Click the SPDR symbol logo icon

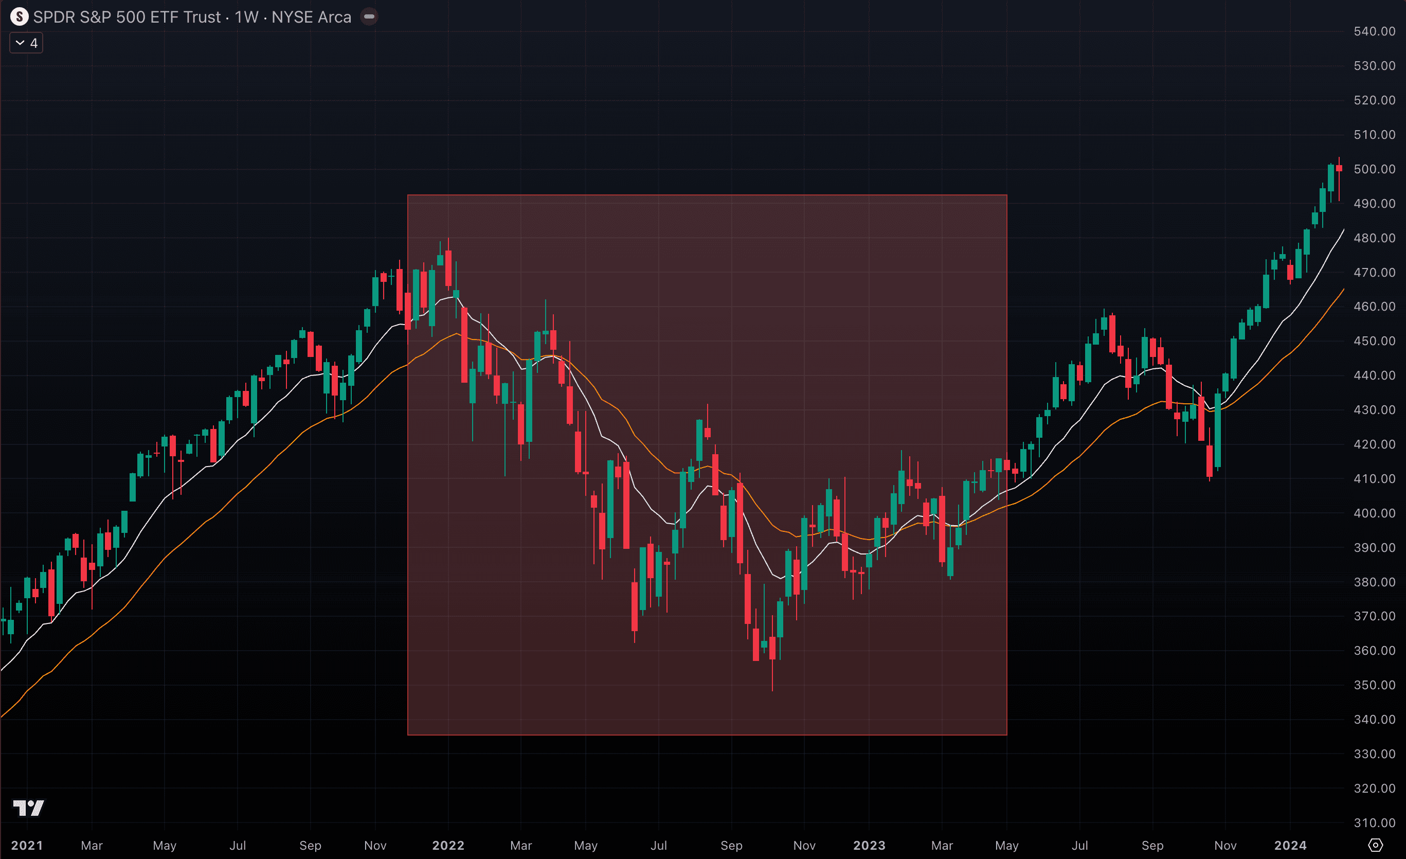coord(20,17)
